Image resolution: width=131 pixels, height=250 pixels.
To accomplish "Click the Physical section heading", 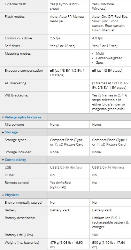I will click(x=11, y=195).
